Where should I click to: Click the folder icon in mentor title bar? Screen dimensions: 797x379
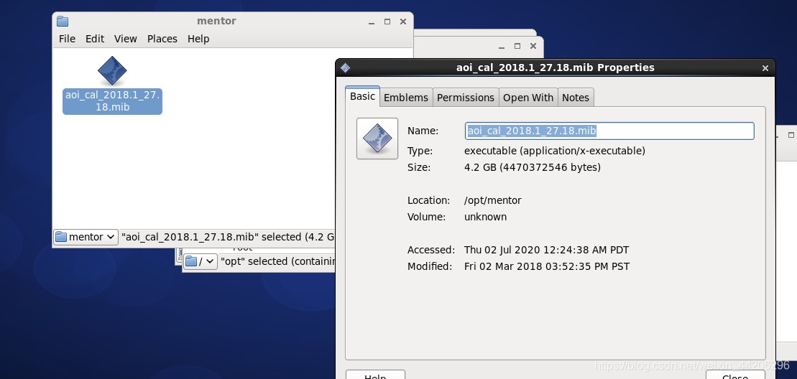coord(63,22)
